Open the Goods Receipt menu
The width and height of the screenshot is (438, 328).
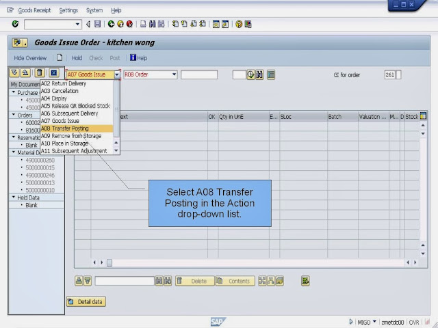tap(34, 10)
